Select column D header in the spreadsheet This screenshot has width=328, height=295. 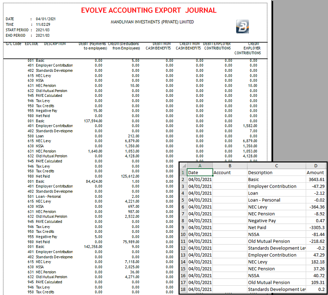[x=316, y=166]
